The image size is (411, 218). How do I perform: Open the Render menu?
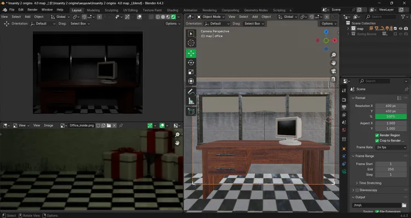32,10
